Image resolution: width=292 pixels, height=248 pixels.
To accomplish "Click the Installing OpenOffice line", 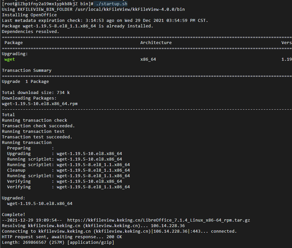I will click(29, 15).
